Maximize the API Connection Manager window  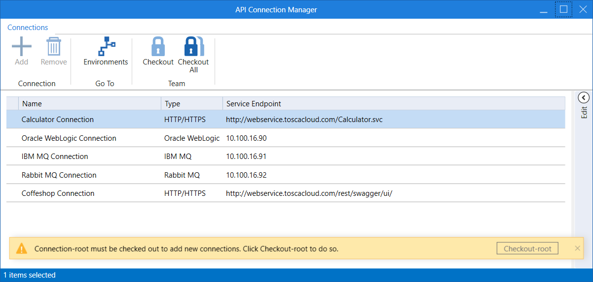click(563, 9)
